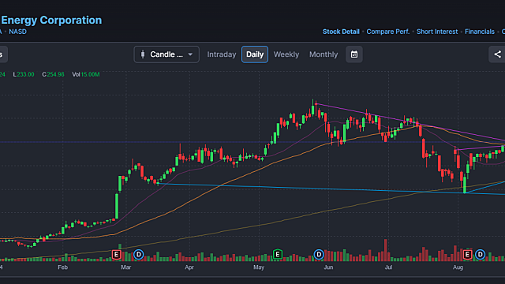
Task: Click the dividend D marker near June
Action: click(319, 255)
